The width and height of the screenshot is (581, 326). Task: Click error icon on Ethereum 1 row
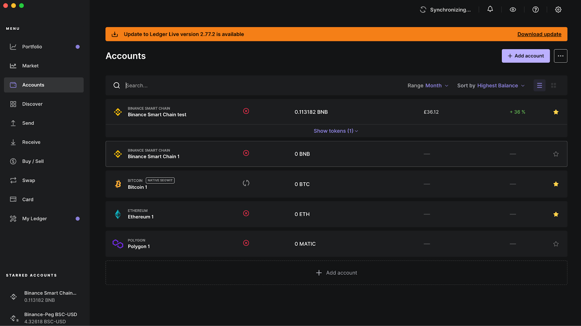coord(246,213)
